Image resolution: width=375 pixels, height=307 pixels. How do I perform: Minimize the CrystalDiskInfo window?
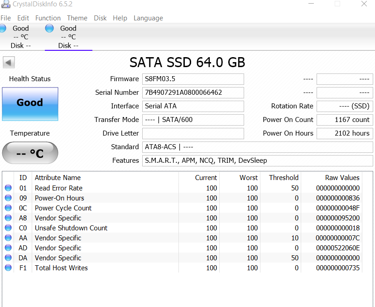pyautogui.click(x=311, y=4)
